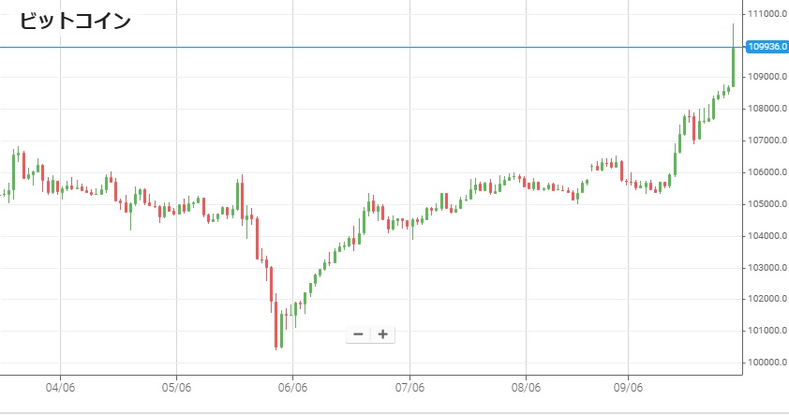Viewport: 789px width, 415px height.
Task: Click the blue 109936.0 current price label
Action: click(x=766, y=46)
